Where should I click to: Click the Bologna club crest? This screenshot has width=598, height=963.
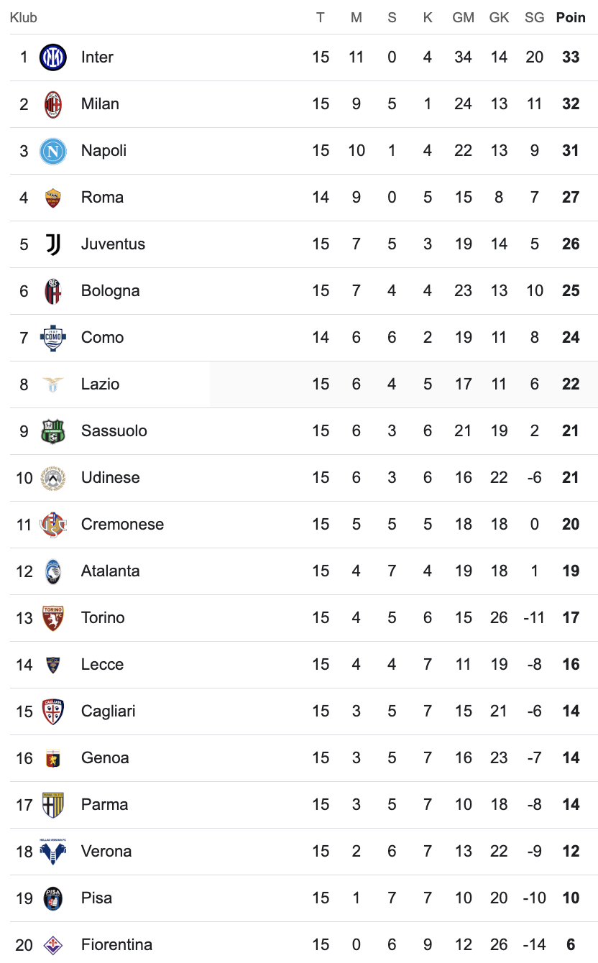pos(53,291)
